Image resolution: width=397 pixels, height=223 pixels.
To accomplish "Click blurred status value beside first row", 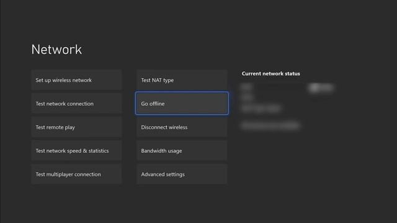I will [x=321, y=87].
